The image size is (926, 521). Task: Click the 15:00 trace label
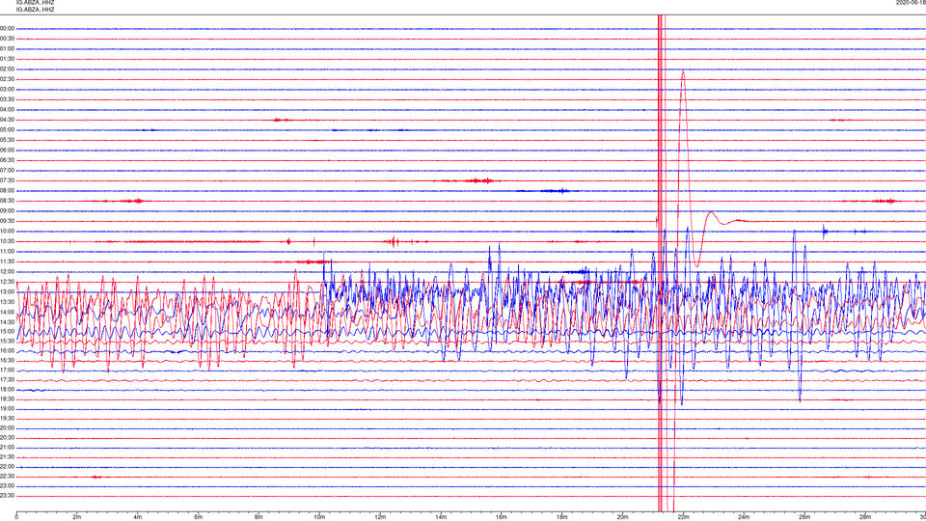(7, 331)
